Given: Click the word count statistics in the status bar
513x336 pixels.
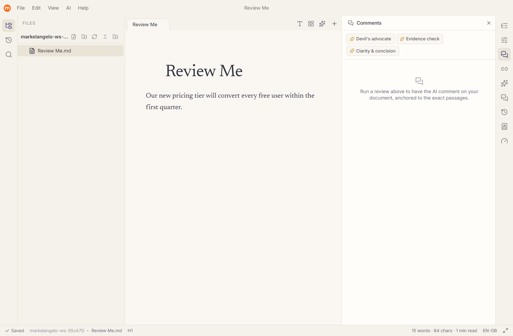Looking at the screenshot, I should pyautogui.click(x=444, y=331).
